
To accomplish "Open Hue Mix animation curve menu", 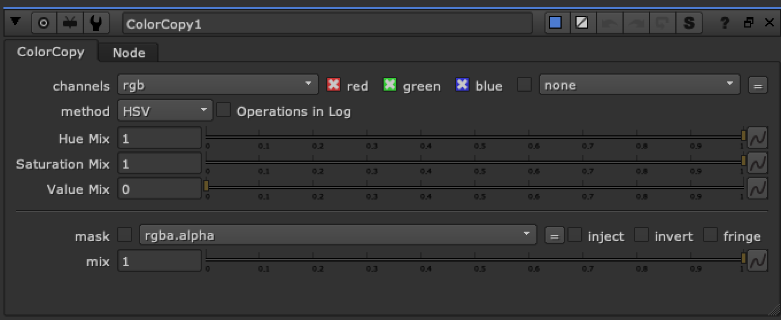I will [757, 139].
